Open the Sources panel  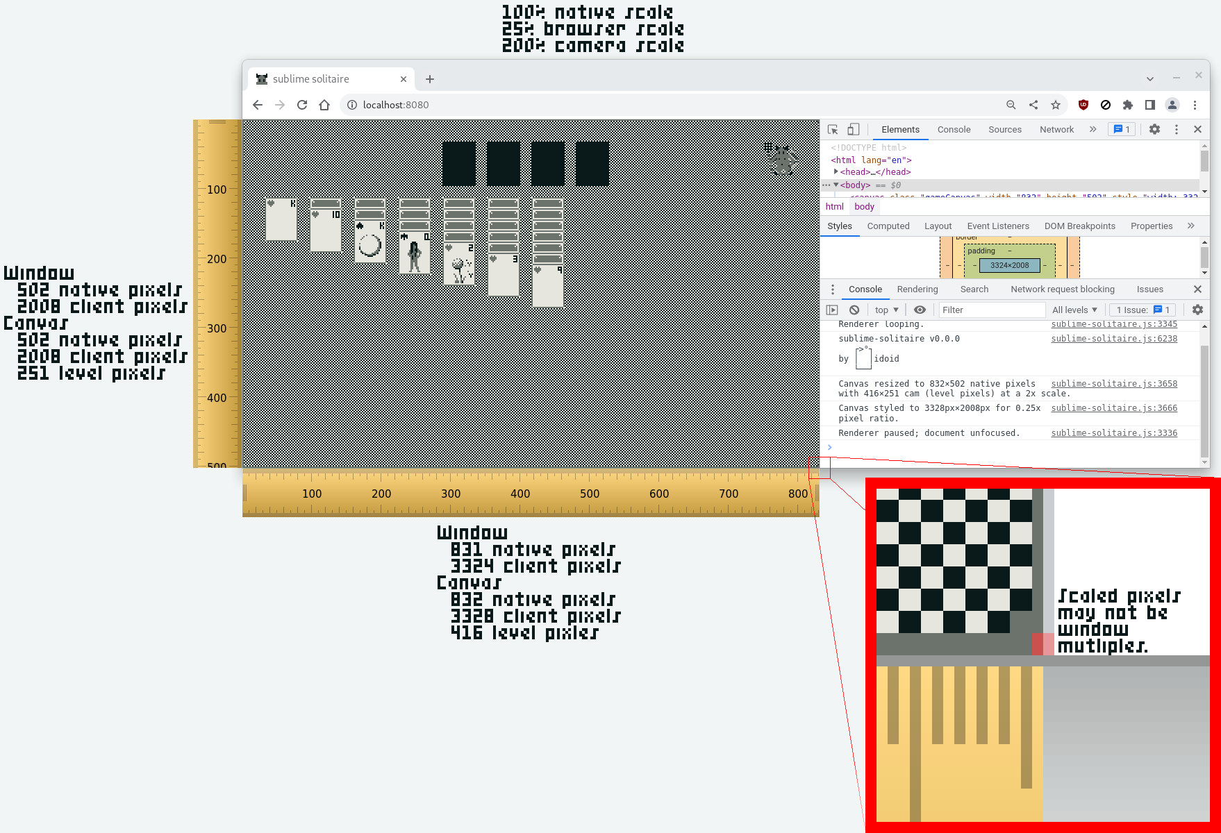1005,129
